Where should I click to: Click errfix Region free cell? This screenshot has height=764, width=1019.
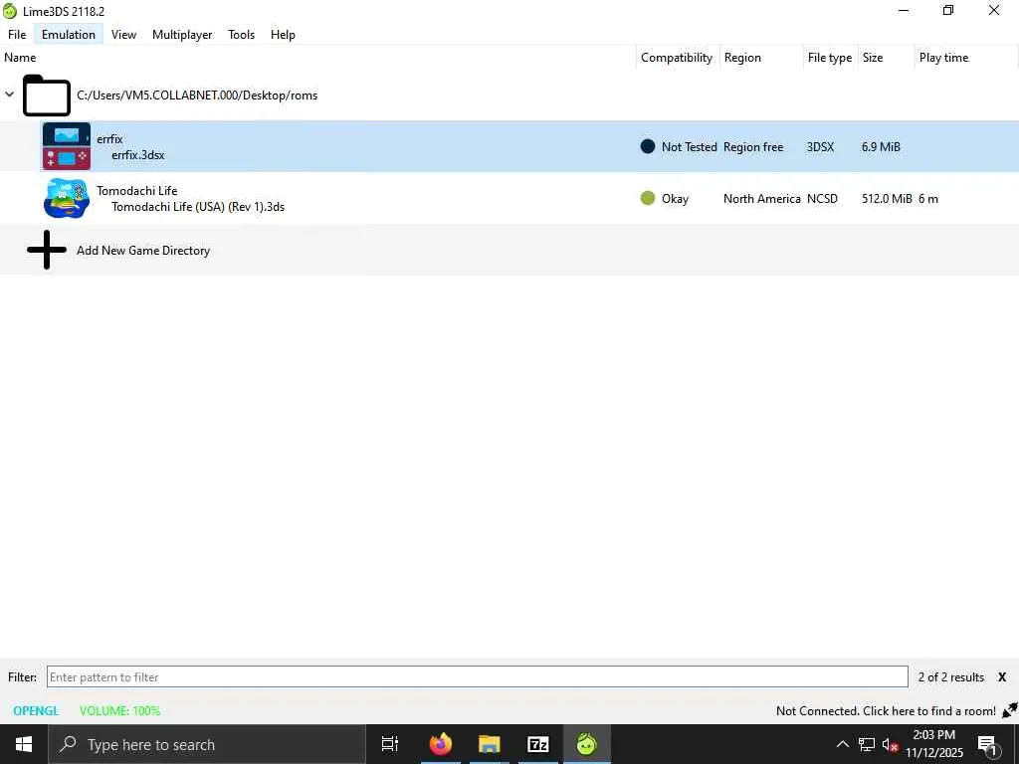coord(753,147)
